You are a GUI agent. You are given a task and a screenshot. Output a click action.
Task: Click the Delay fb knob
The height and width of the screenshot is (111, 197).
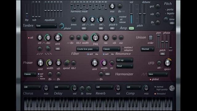(82, 88)
